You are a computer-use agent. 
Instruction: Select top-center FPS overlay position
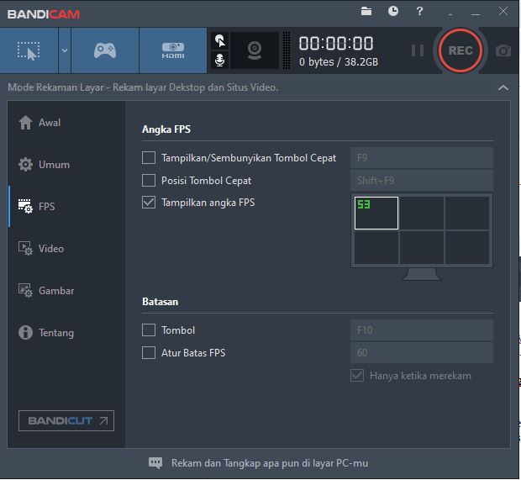coord(422,213)
